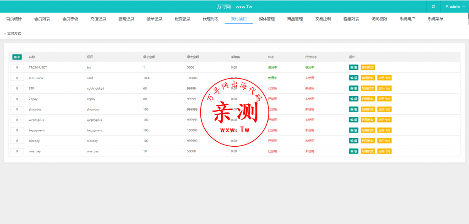Click 启用代付 for hxpayment row

pyautogui.click(x=384, y=130)
